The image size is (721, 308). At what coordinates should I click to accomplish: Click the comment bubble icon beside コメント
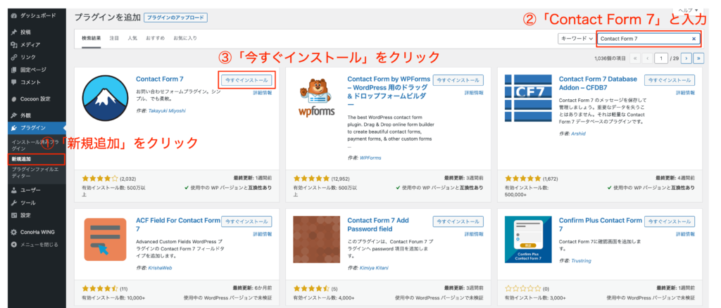pos(14,82)
